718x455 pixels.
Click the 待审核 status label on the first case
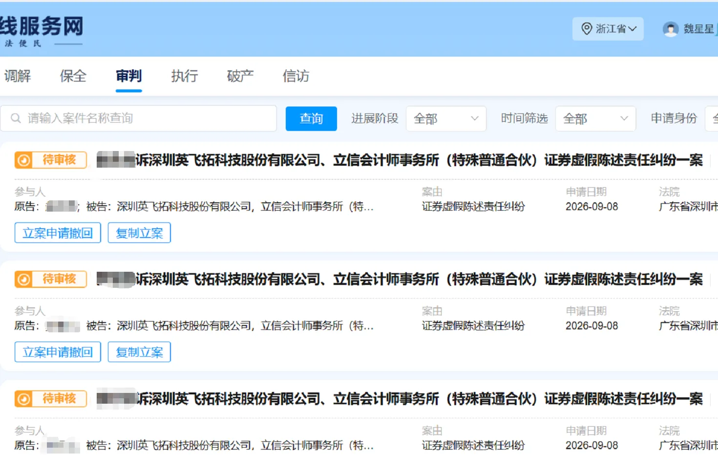click(59, 160)
